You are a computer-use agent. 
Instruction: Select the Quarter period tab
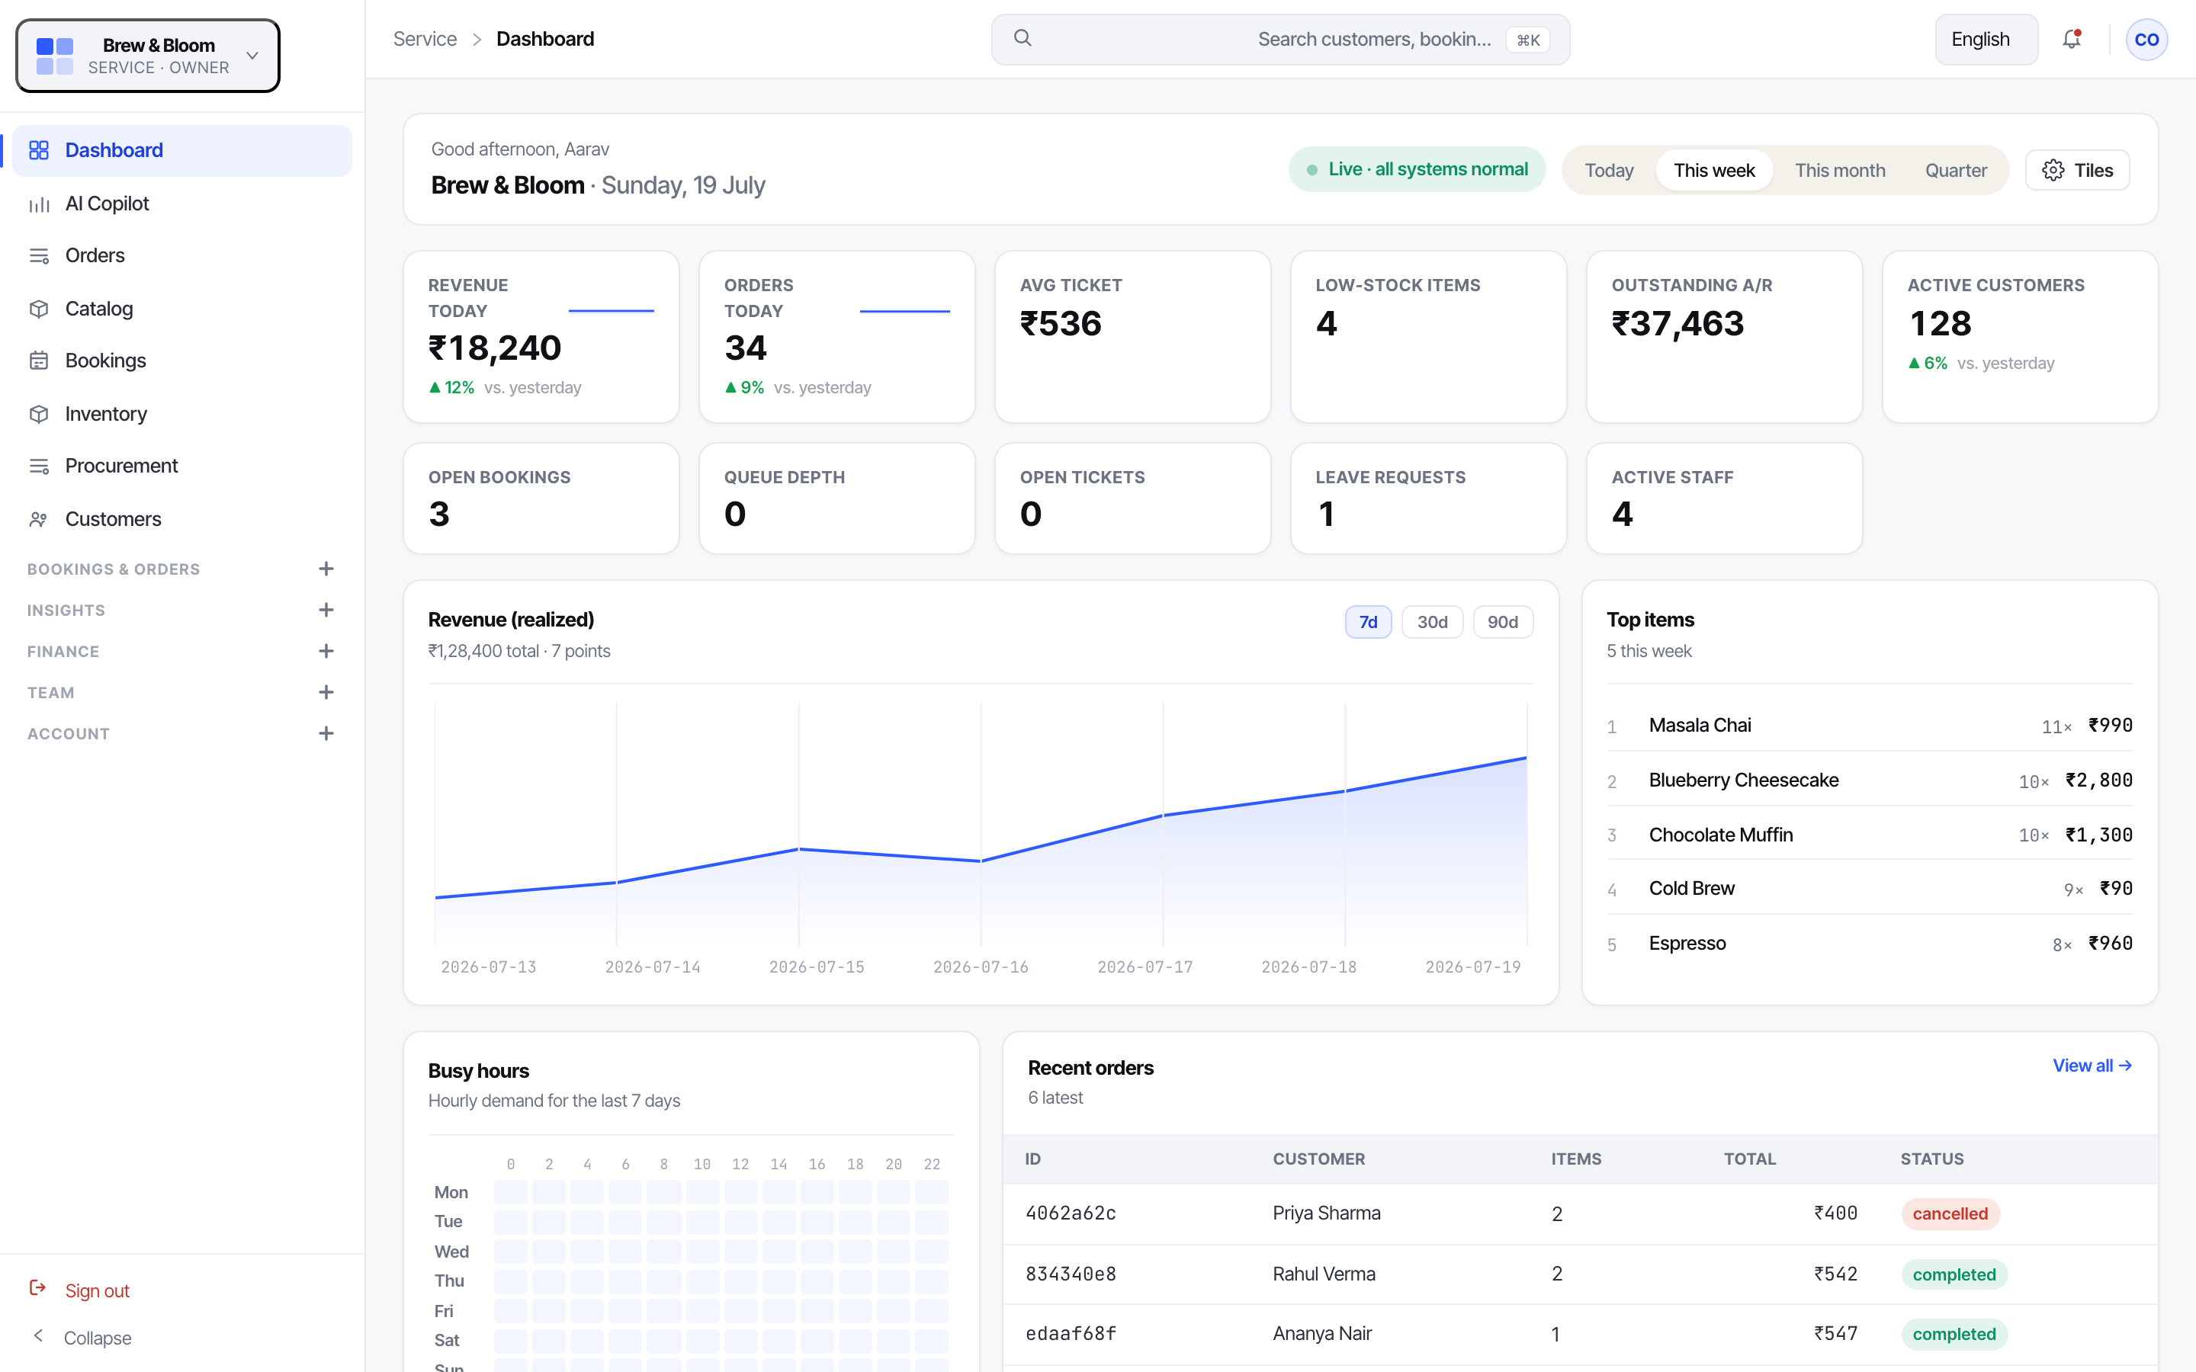point(1956,171)
